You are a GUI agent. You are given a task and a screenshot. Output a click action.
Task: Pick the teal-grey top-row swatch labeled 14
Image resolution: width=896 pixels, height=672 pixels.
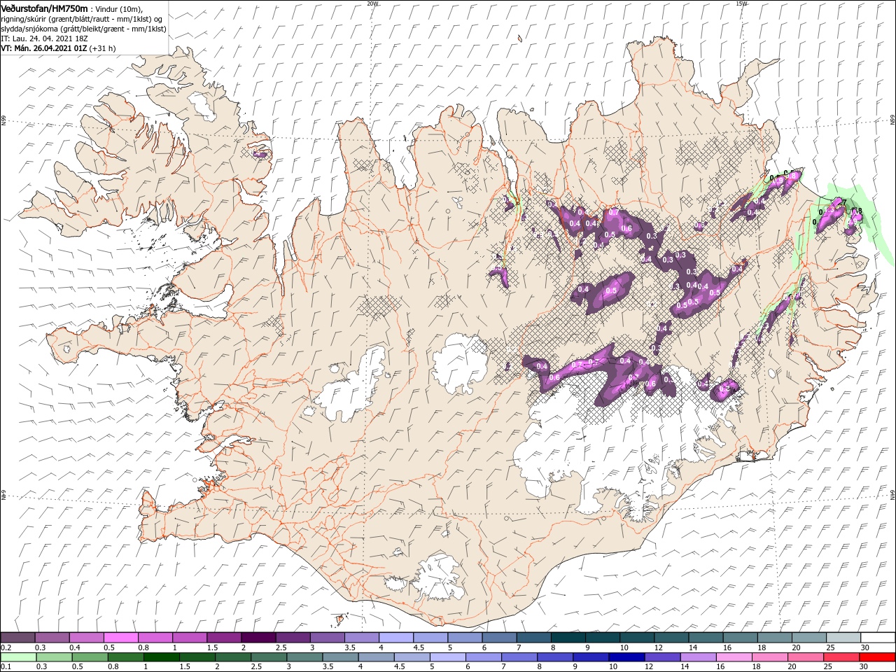click(x=706, y=638)
